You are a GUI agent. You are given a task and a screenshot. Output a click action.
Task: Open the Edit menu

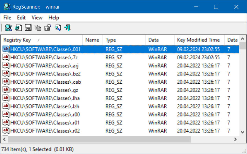tap(21, 17)
